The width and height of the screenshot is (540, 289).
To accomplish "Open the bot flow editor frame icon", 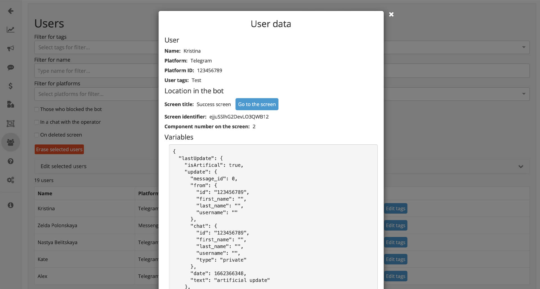I will (x=10, y=123).
